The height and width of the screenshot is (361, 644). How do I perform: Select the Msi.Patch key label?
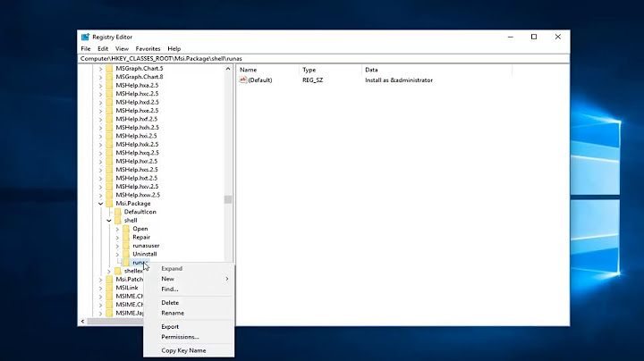[129, 280]
